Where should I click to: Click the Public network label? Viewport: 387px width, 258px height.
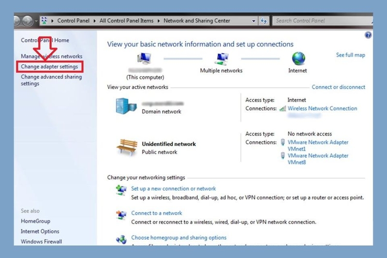coord(160,152)
